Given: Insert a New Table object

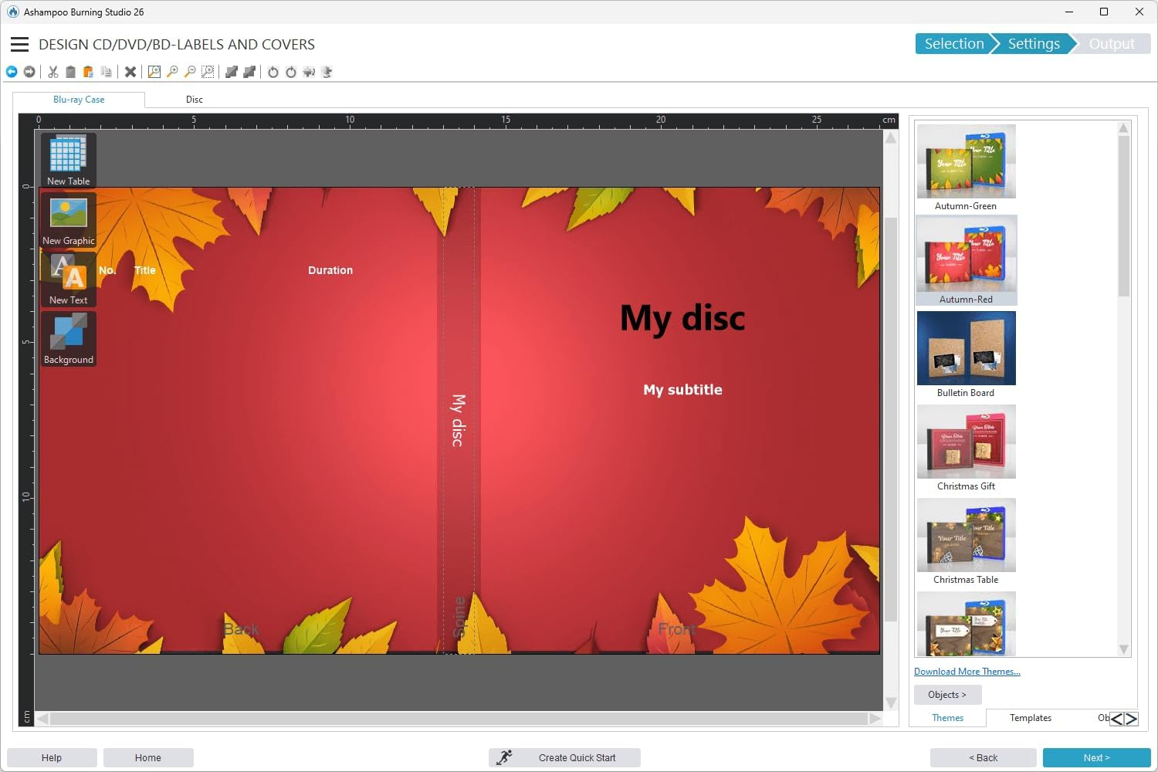Looking at the screenshot, I should coord(67,158).
